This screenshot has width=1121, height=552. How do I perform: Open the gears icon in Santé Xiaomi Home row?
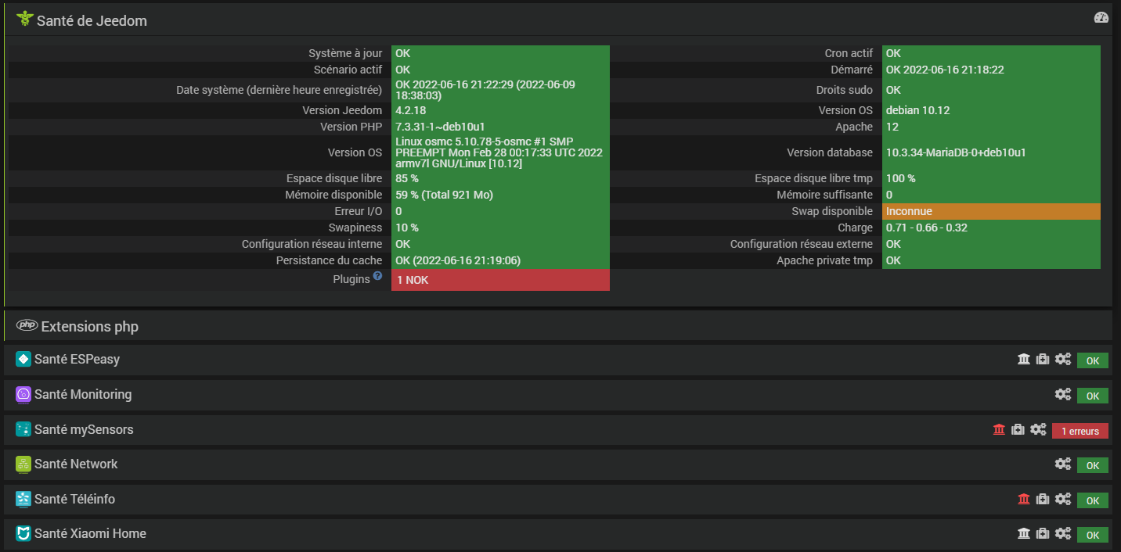pos(1062,533)
